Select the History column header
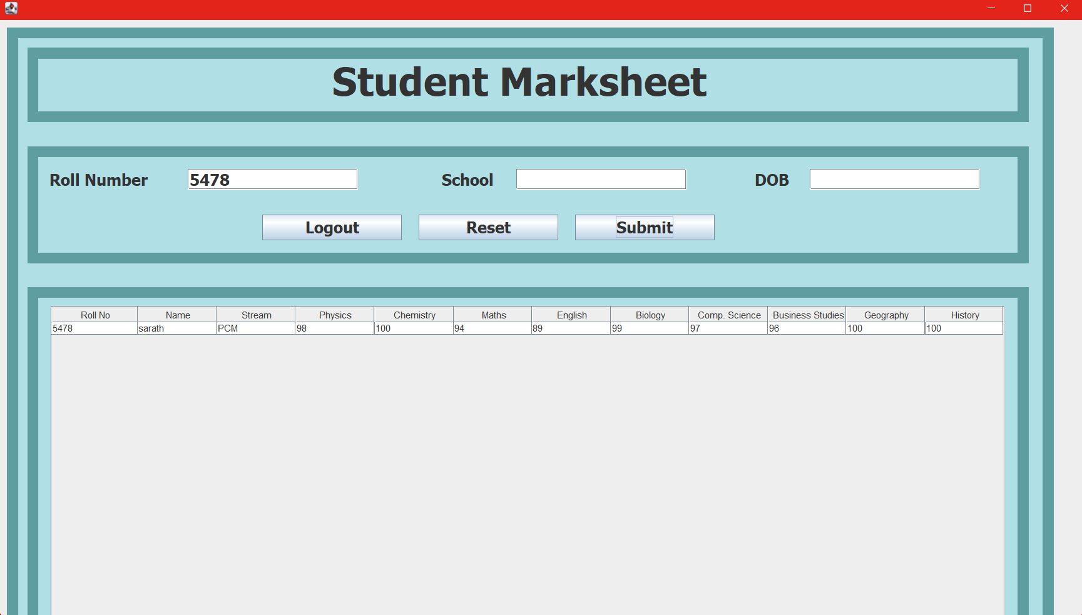This screenshot has height=615, width=1082. 964,315
